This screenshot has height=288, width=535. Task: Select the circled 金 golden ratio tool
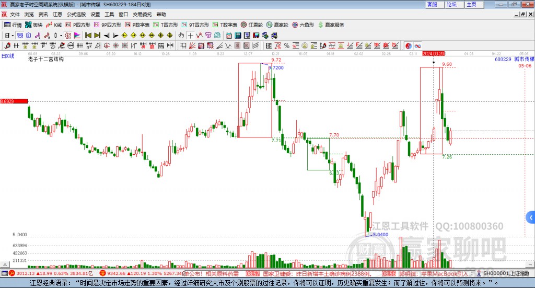(x=305, y=45)
